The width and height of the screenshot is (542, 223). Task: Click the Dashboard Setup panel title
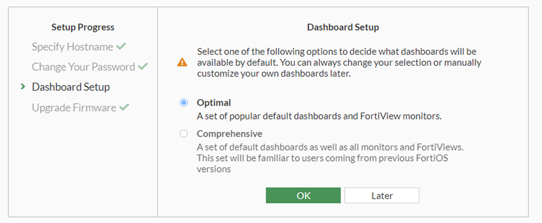pos(343,27)
